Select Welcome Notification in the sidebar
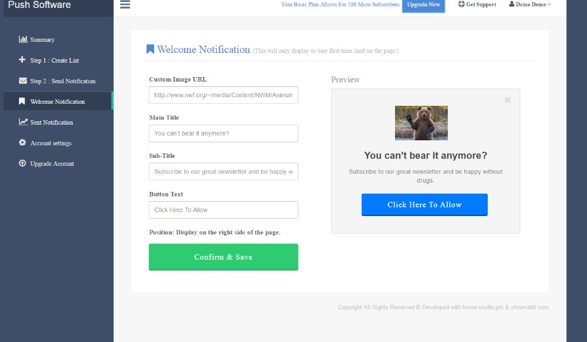Screen dimensions: 587x342 (x=57, y=101)
